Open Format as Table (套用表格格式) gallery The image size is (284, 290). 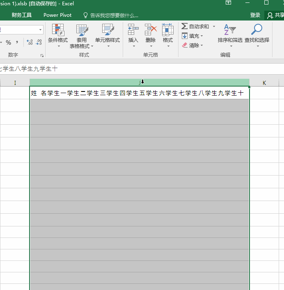(x=81, y=36)
